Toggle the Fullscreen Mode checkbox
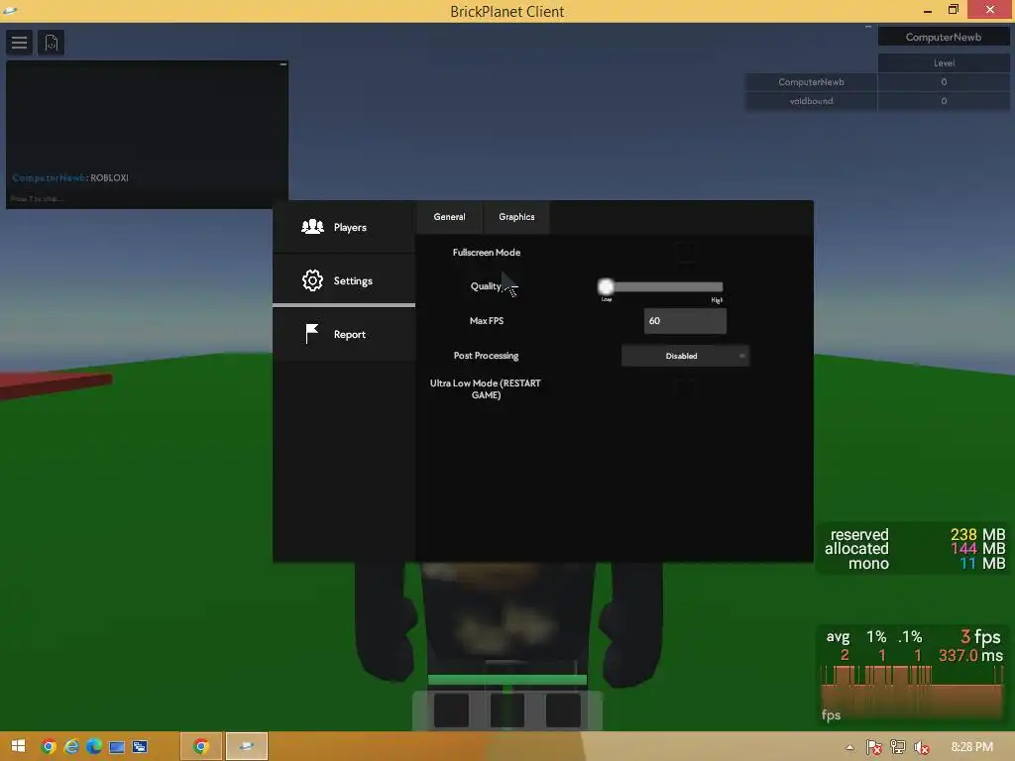 tap(685, 252)
